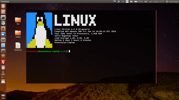Click the 'Uptime 8 days 2 hours' line
The width and height of the screenshot is (179, 100).
tap(73, 40)
